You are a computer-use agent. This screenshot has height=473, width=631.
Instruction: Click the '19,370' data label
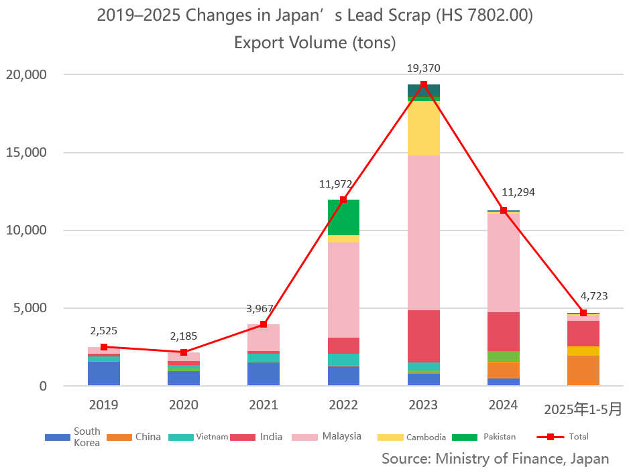click(423, 68)
